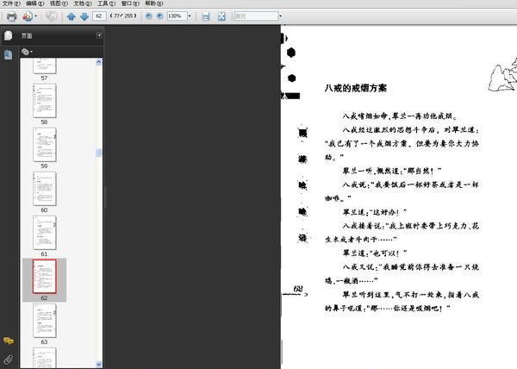Viewport: 517px width, 369px height.
Task: Open the 文档(D) menu
Action: (x=83, y=3)
